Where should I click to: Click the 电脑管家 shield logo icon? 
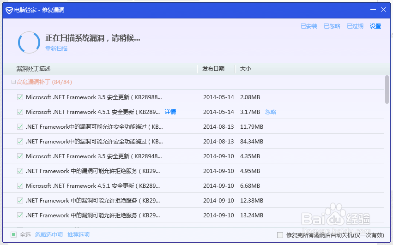9,10
